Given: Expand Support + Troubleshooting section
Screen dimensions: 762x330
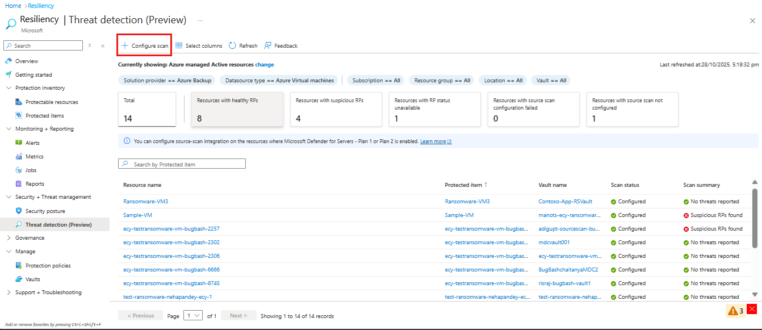Looking at the screenshot, I should pyautogui.click(x=9, y=293).
